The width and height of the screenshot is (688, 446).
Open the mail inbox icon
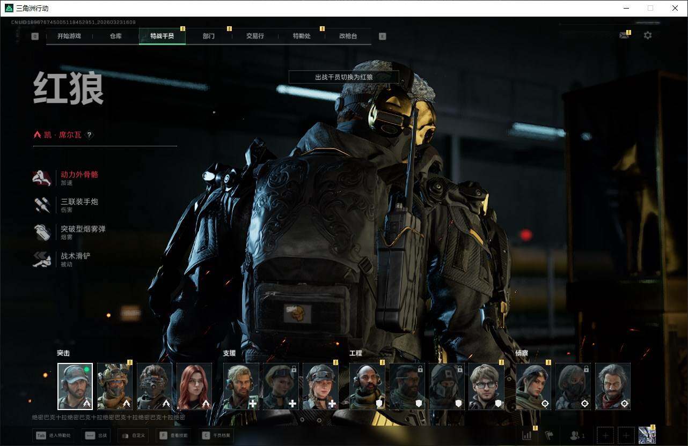[x=624, y=36]
